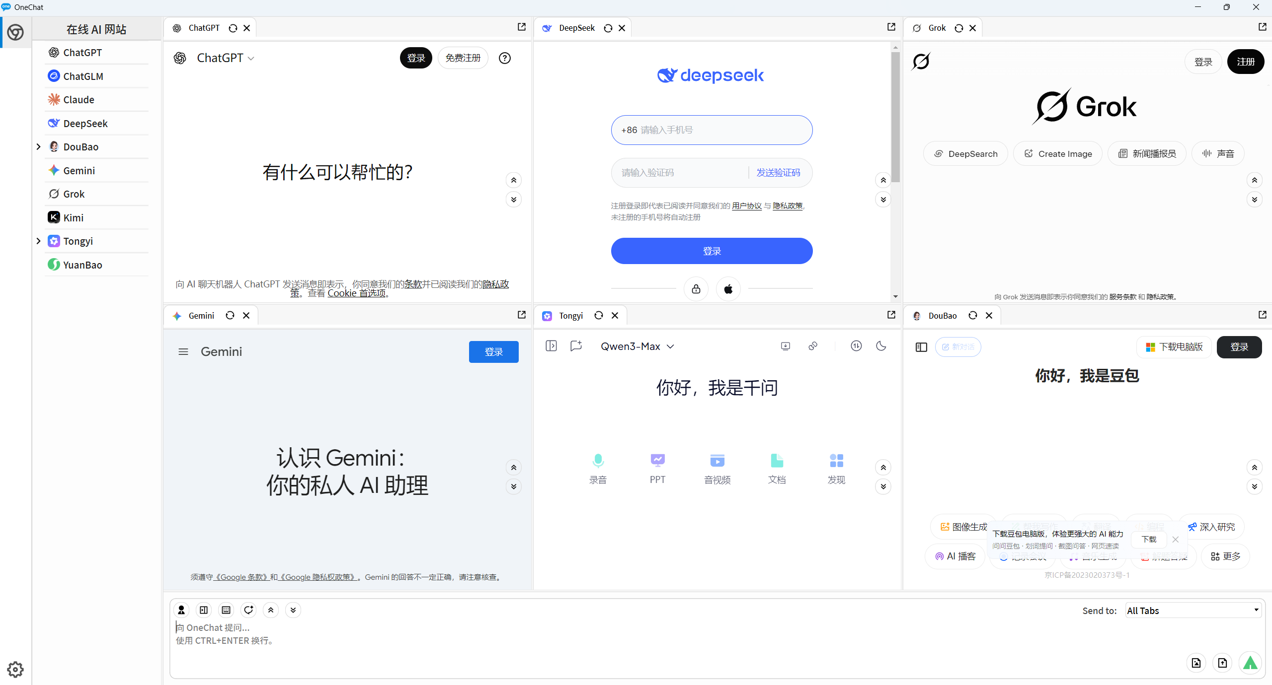Expand the DouBao tree item
Image resolution: width=1272 pixels, height=685 pixels.
tap(39, 147)
